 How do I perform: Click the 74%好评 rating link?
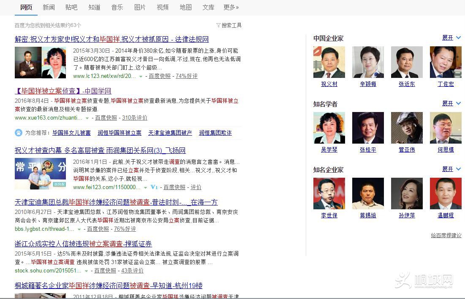click(186, 76)
